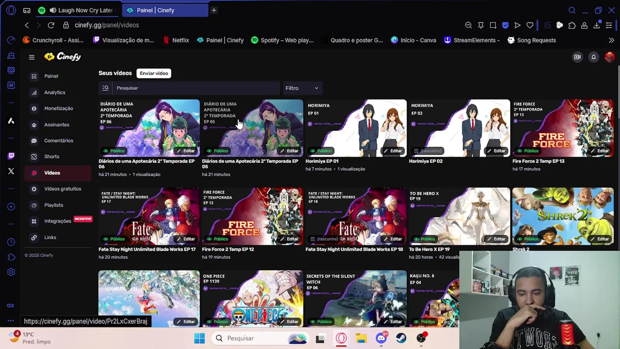Viewport: 620px width, 349px height.
Task: Open Playlists in sidebar
Action: (x=58, y=205)
